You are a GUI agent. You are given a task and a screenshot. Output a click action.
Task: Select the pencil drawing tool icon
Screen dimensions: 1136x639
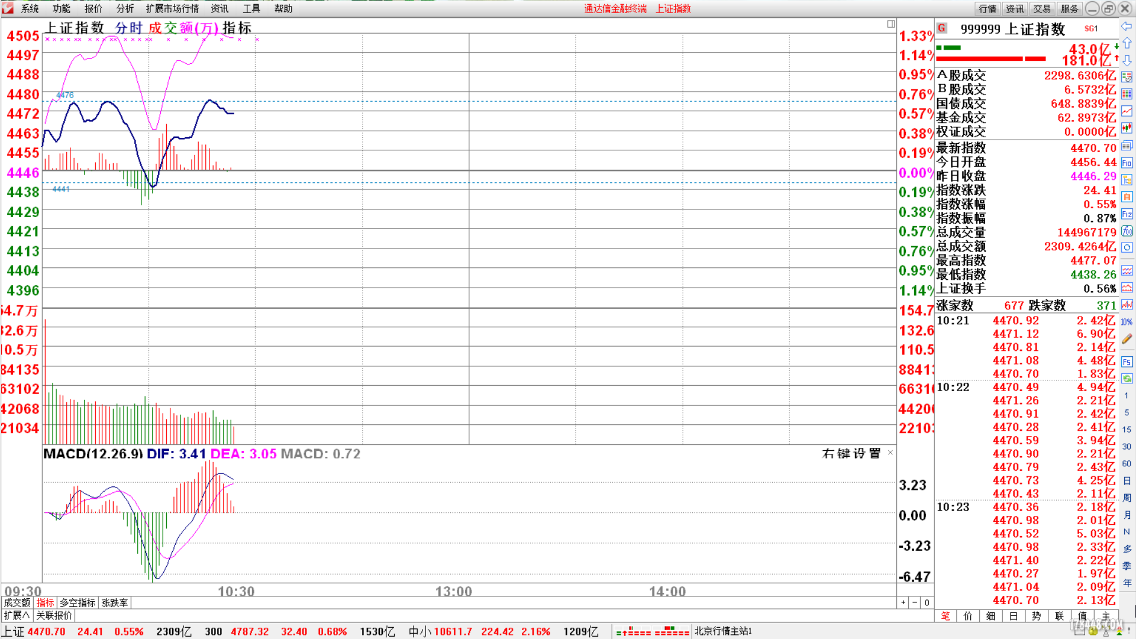pos(1127,337)
